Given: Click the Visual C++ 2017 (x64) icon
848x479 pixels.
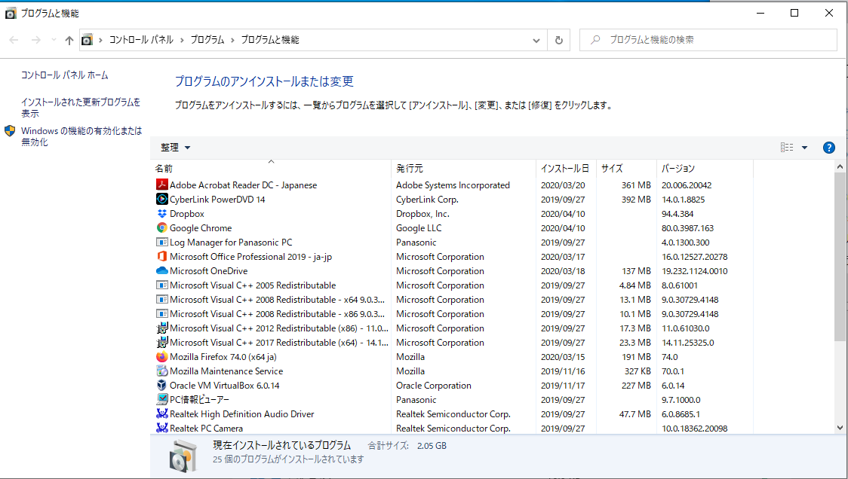Looking at the screenshot, I should click(x=161, y=343).
